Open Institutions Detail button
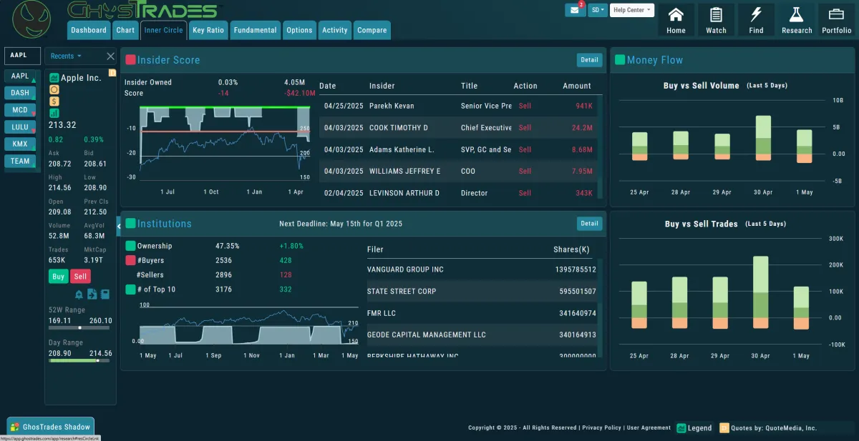The height and width of the screenshot is (441, 859). 589,224
